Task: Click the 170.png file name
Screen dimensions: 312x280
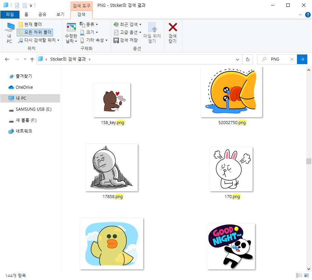Action: click(x=232, y=197)
